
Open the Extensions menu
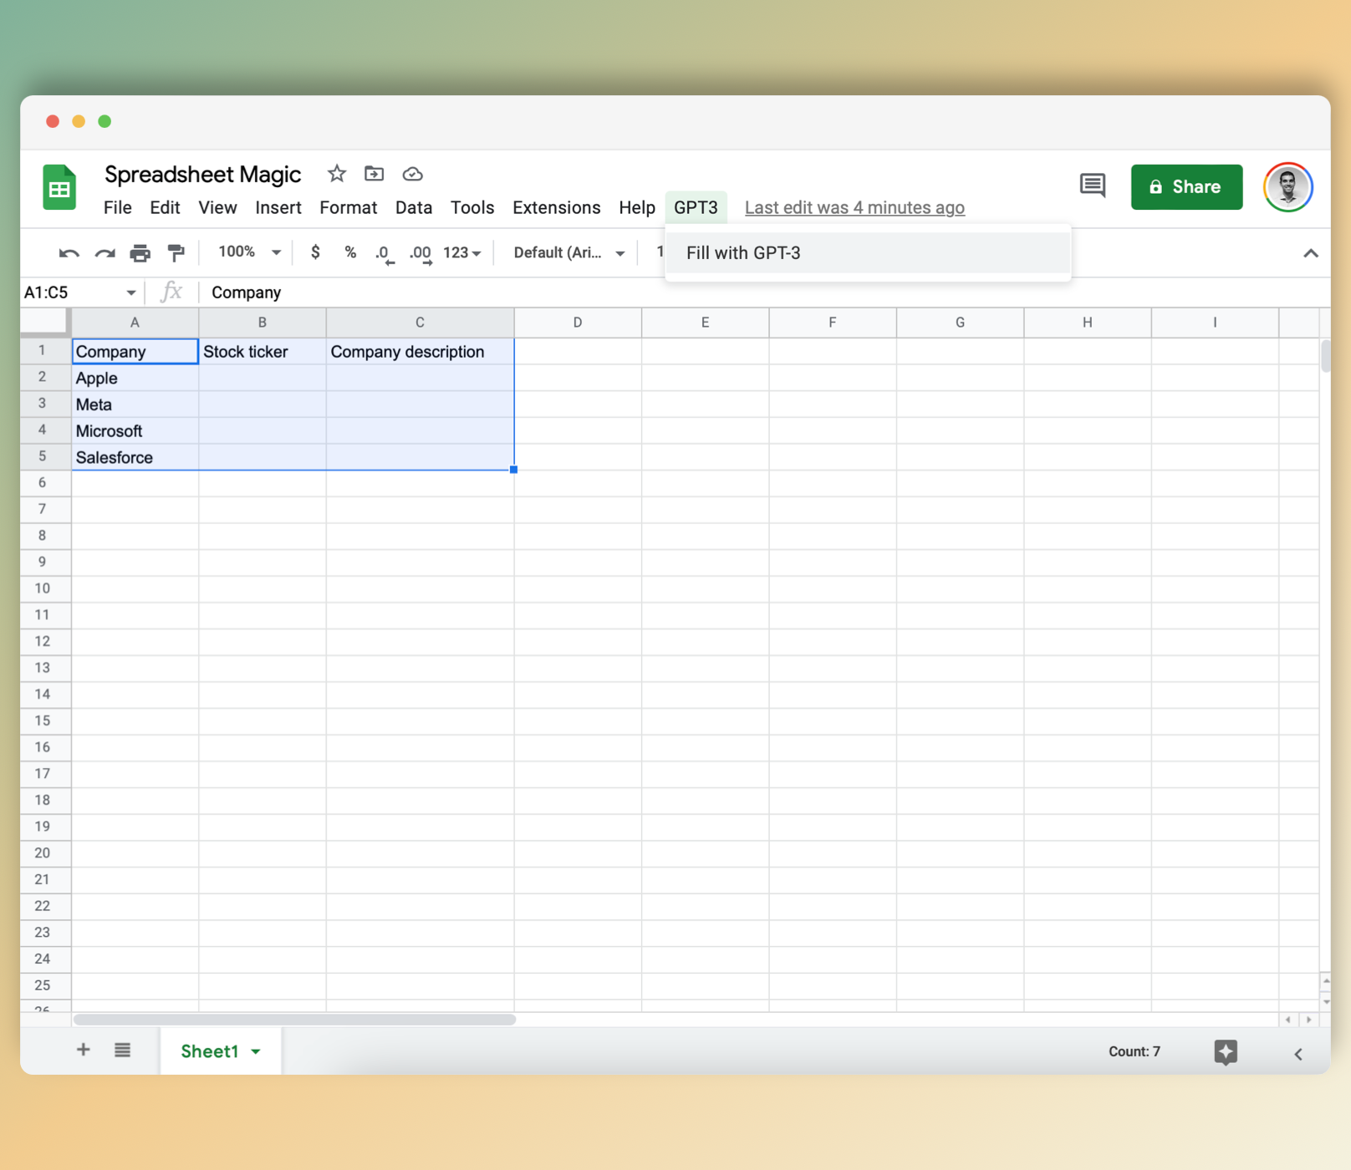click(557, 207)
